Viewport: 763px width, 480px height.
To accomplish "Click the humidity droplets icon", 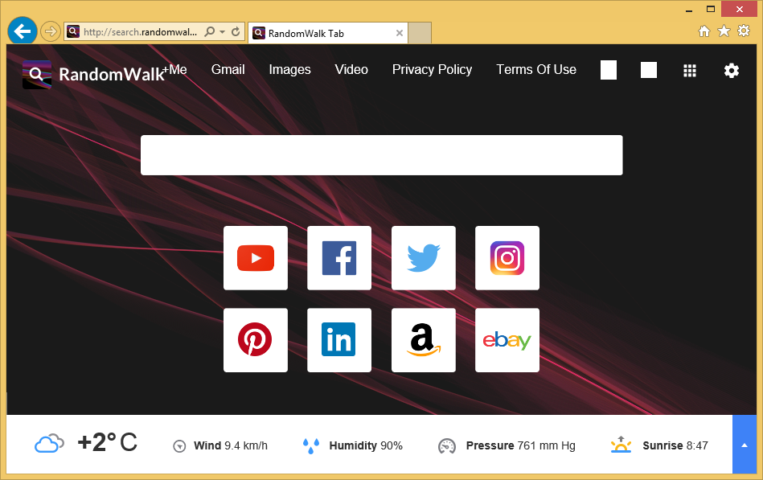I will 311,446.
